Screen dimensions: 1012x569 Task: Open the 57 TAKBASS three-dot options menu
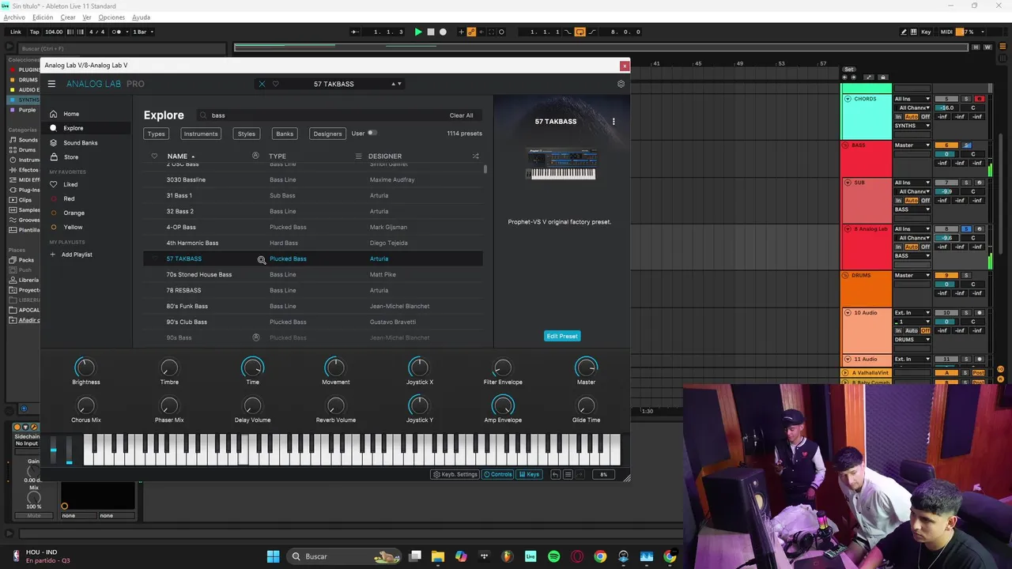point(614,122)
